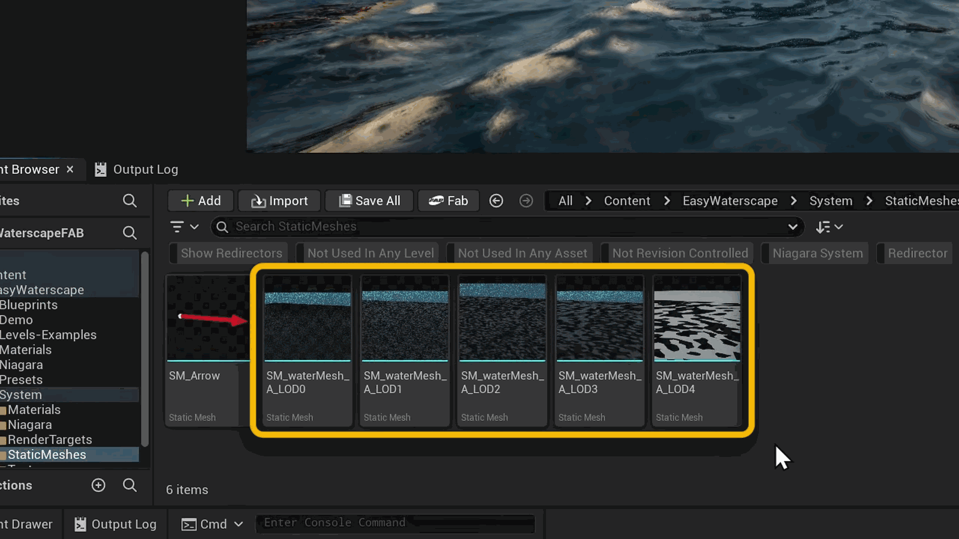959x539 pixels.
Task: Add a new collection plus icon
Action: tap(98, 485)
